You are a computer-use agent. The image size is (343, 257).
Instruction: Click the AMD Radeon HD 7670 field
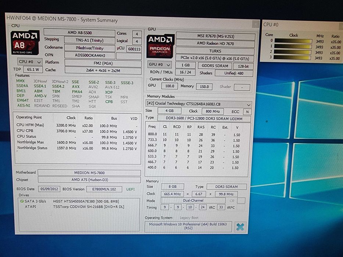215,43
